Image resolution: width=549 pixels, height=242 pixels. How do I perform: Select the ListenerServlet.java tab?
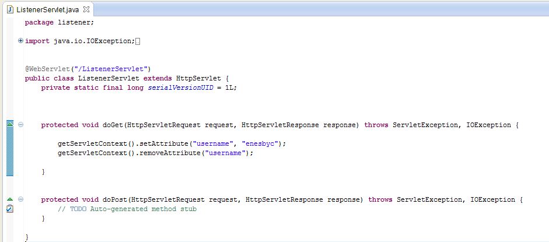click(x=48, y=9)
